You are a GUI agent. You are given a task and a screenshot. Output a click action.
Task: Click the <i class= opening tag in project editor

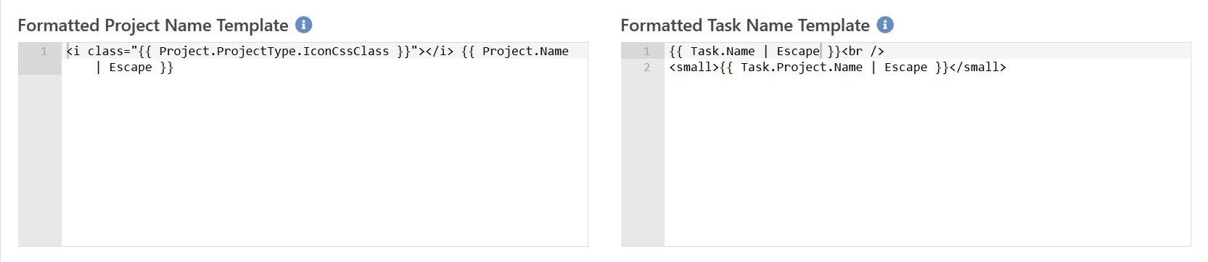pyautogui.click(x=98, y=52)
